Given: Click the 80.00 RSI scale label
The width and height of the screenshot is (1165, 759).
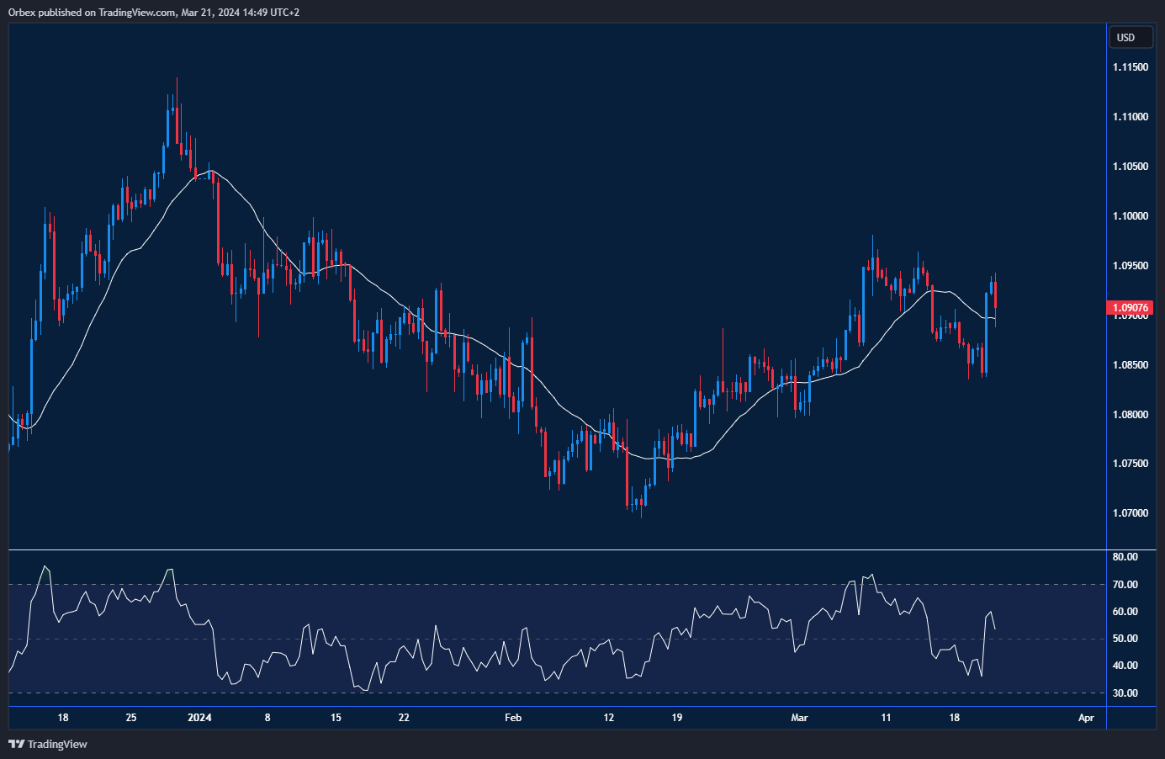Looking at the screenshot, I should point(1125,557).
